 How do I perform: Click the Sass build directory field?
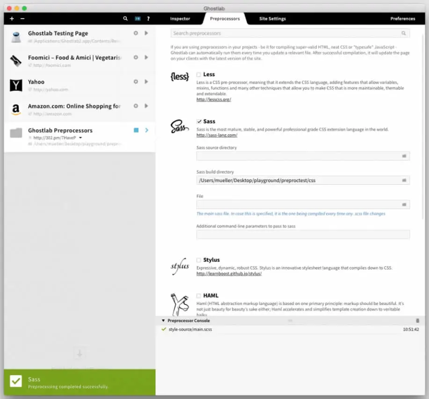(303, 181)
